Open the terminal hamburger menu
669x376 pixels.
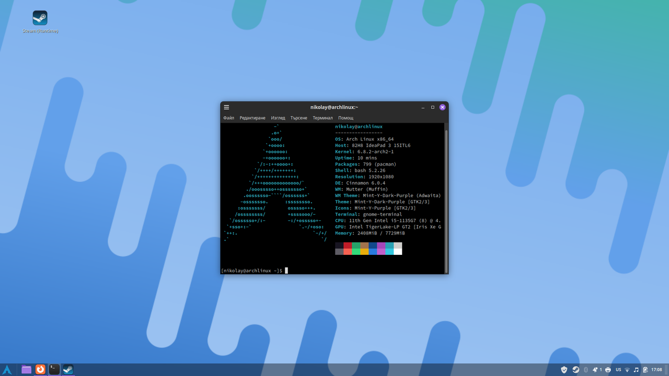tap(226, 107)
